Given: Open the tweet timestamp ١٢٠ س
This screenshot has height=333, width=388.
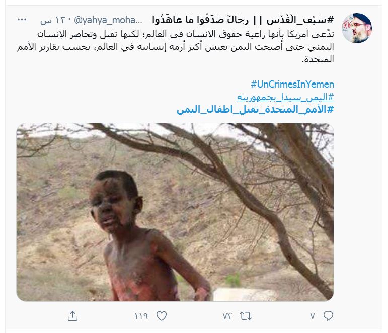Looking at the screenshot, I should pos(54,20).
